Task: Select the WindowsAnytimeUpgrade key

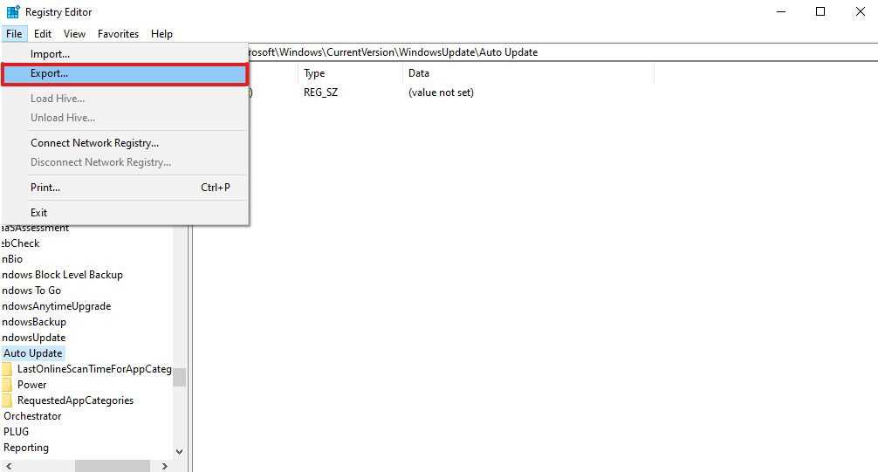Action: click(56, 306)
